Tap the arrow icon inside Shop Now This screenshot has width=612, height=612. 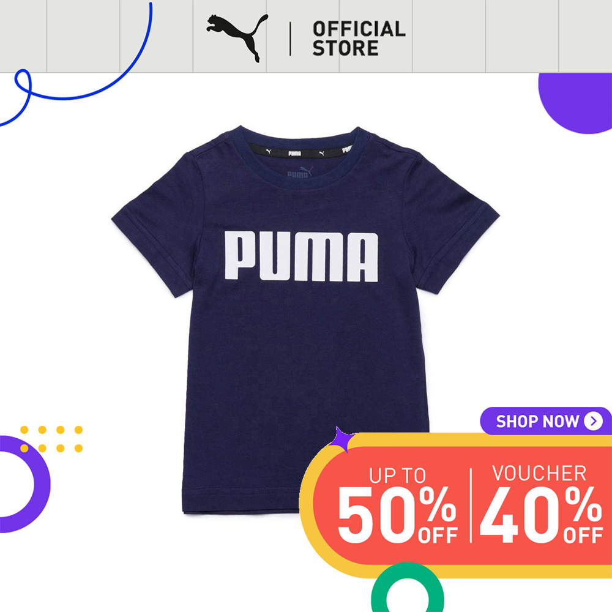coord(593,421)
